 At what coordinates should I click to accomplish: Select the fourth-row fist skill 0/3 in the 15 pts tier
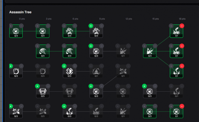tap(150, 92)
